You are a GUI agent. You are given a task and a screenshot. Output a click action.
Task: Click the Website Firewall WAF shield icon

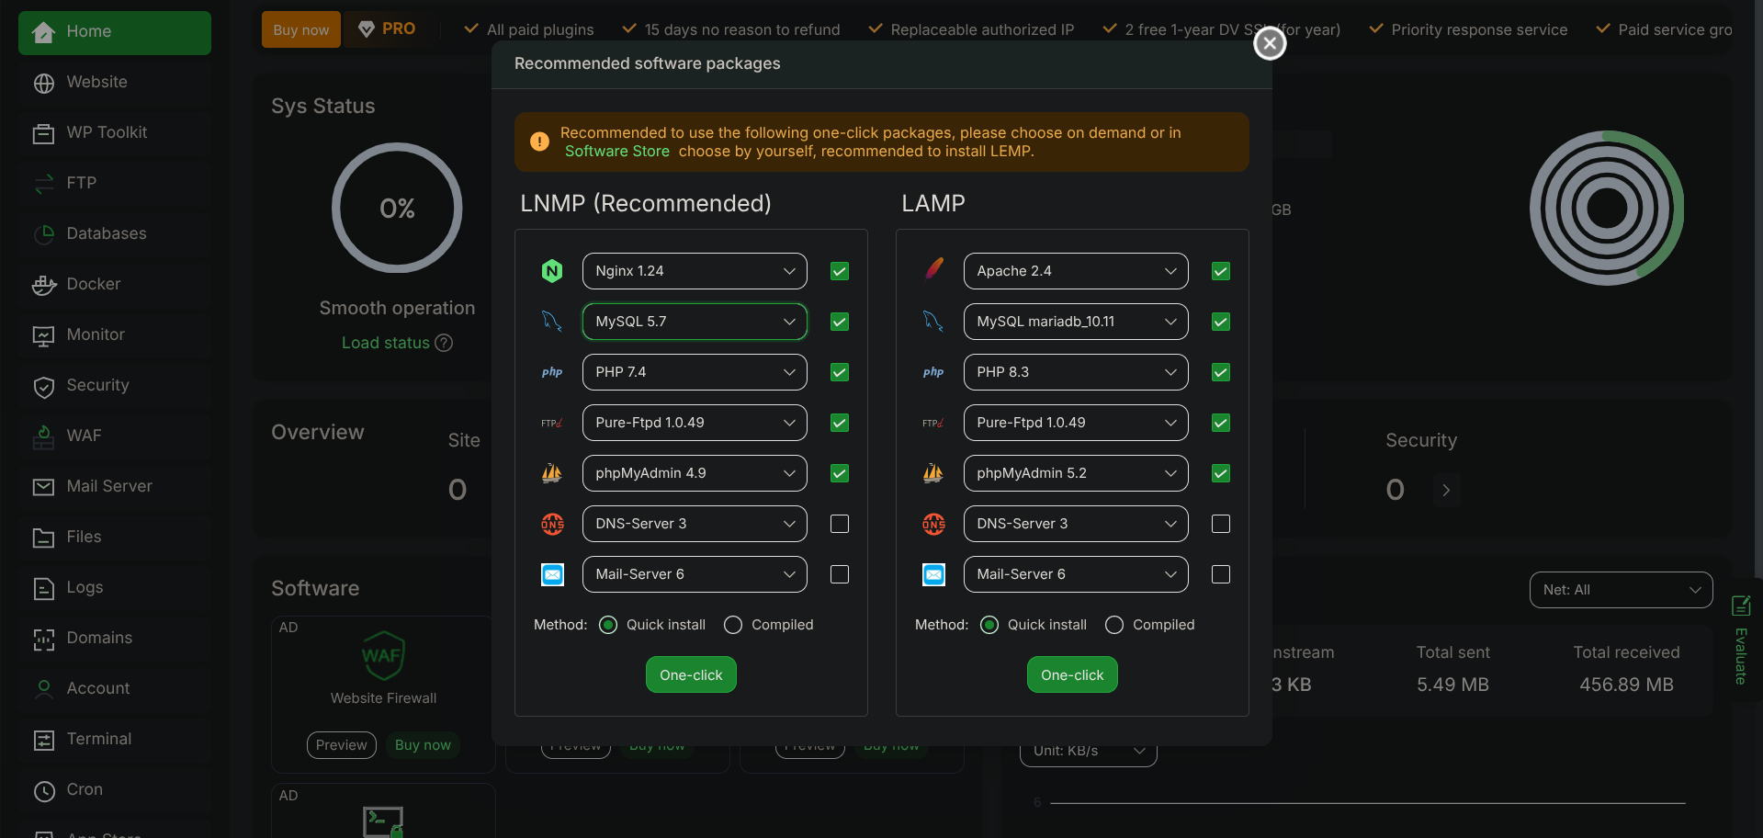[383, 655]
